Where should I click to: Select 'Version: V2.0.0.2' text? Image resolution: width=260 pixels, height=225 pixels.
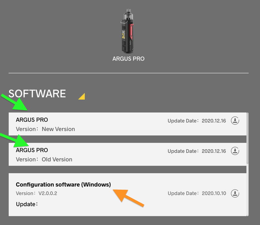coord(36,193)
